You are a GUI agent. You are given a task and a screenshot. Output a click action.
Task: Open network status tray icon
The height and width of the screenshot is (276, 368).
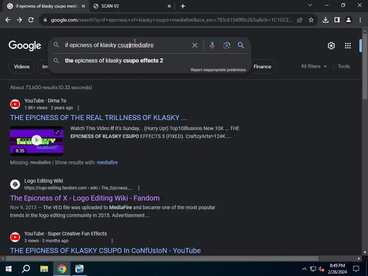[x=313, y=269]
